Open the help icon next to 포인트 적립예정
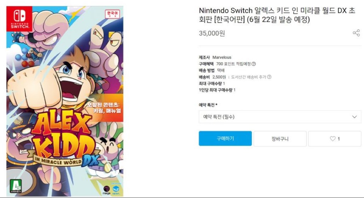The width and height of the screenshot is (364, 198). (254, 64)
